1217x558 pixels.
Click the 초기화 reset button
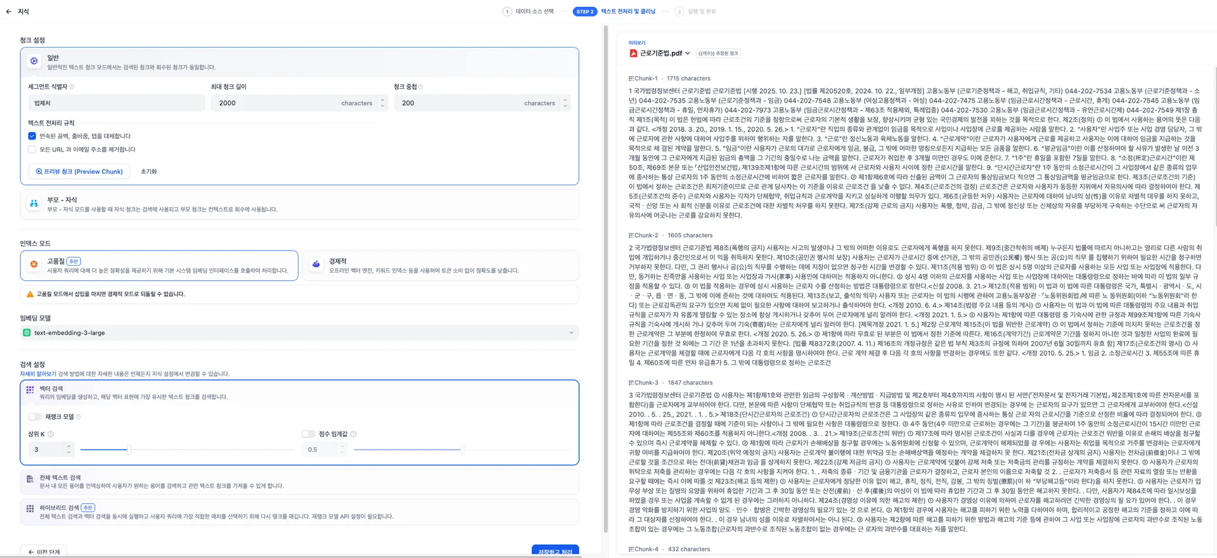coord(148,171)
